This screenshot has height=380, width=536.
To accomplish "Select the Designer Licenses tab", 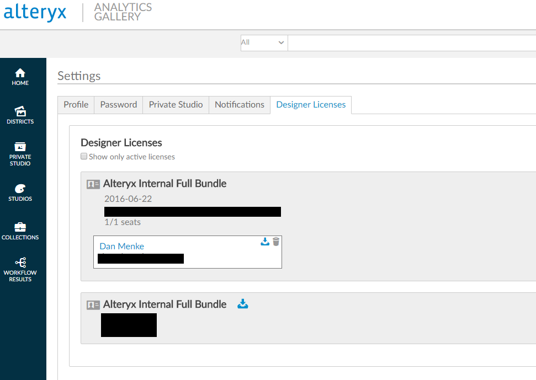I will [311, 104].
